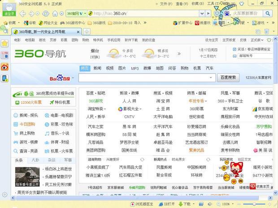Screen dimensions: 278x208
Task: Click the zoom out minus button
Action: pyautogui.click(x=239, y=204)
